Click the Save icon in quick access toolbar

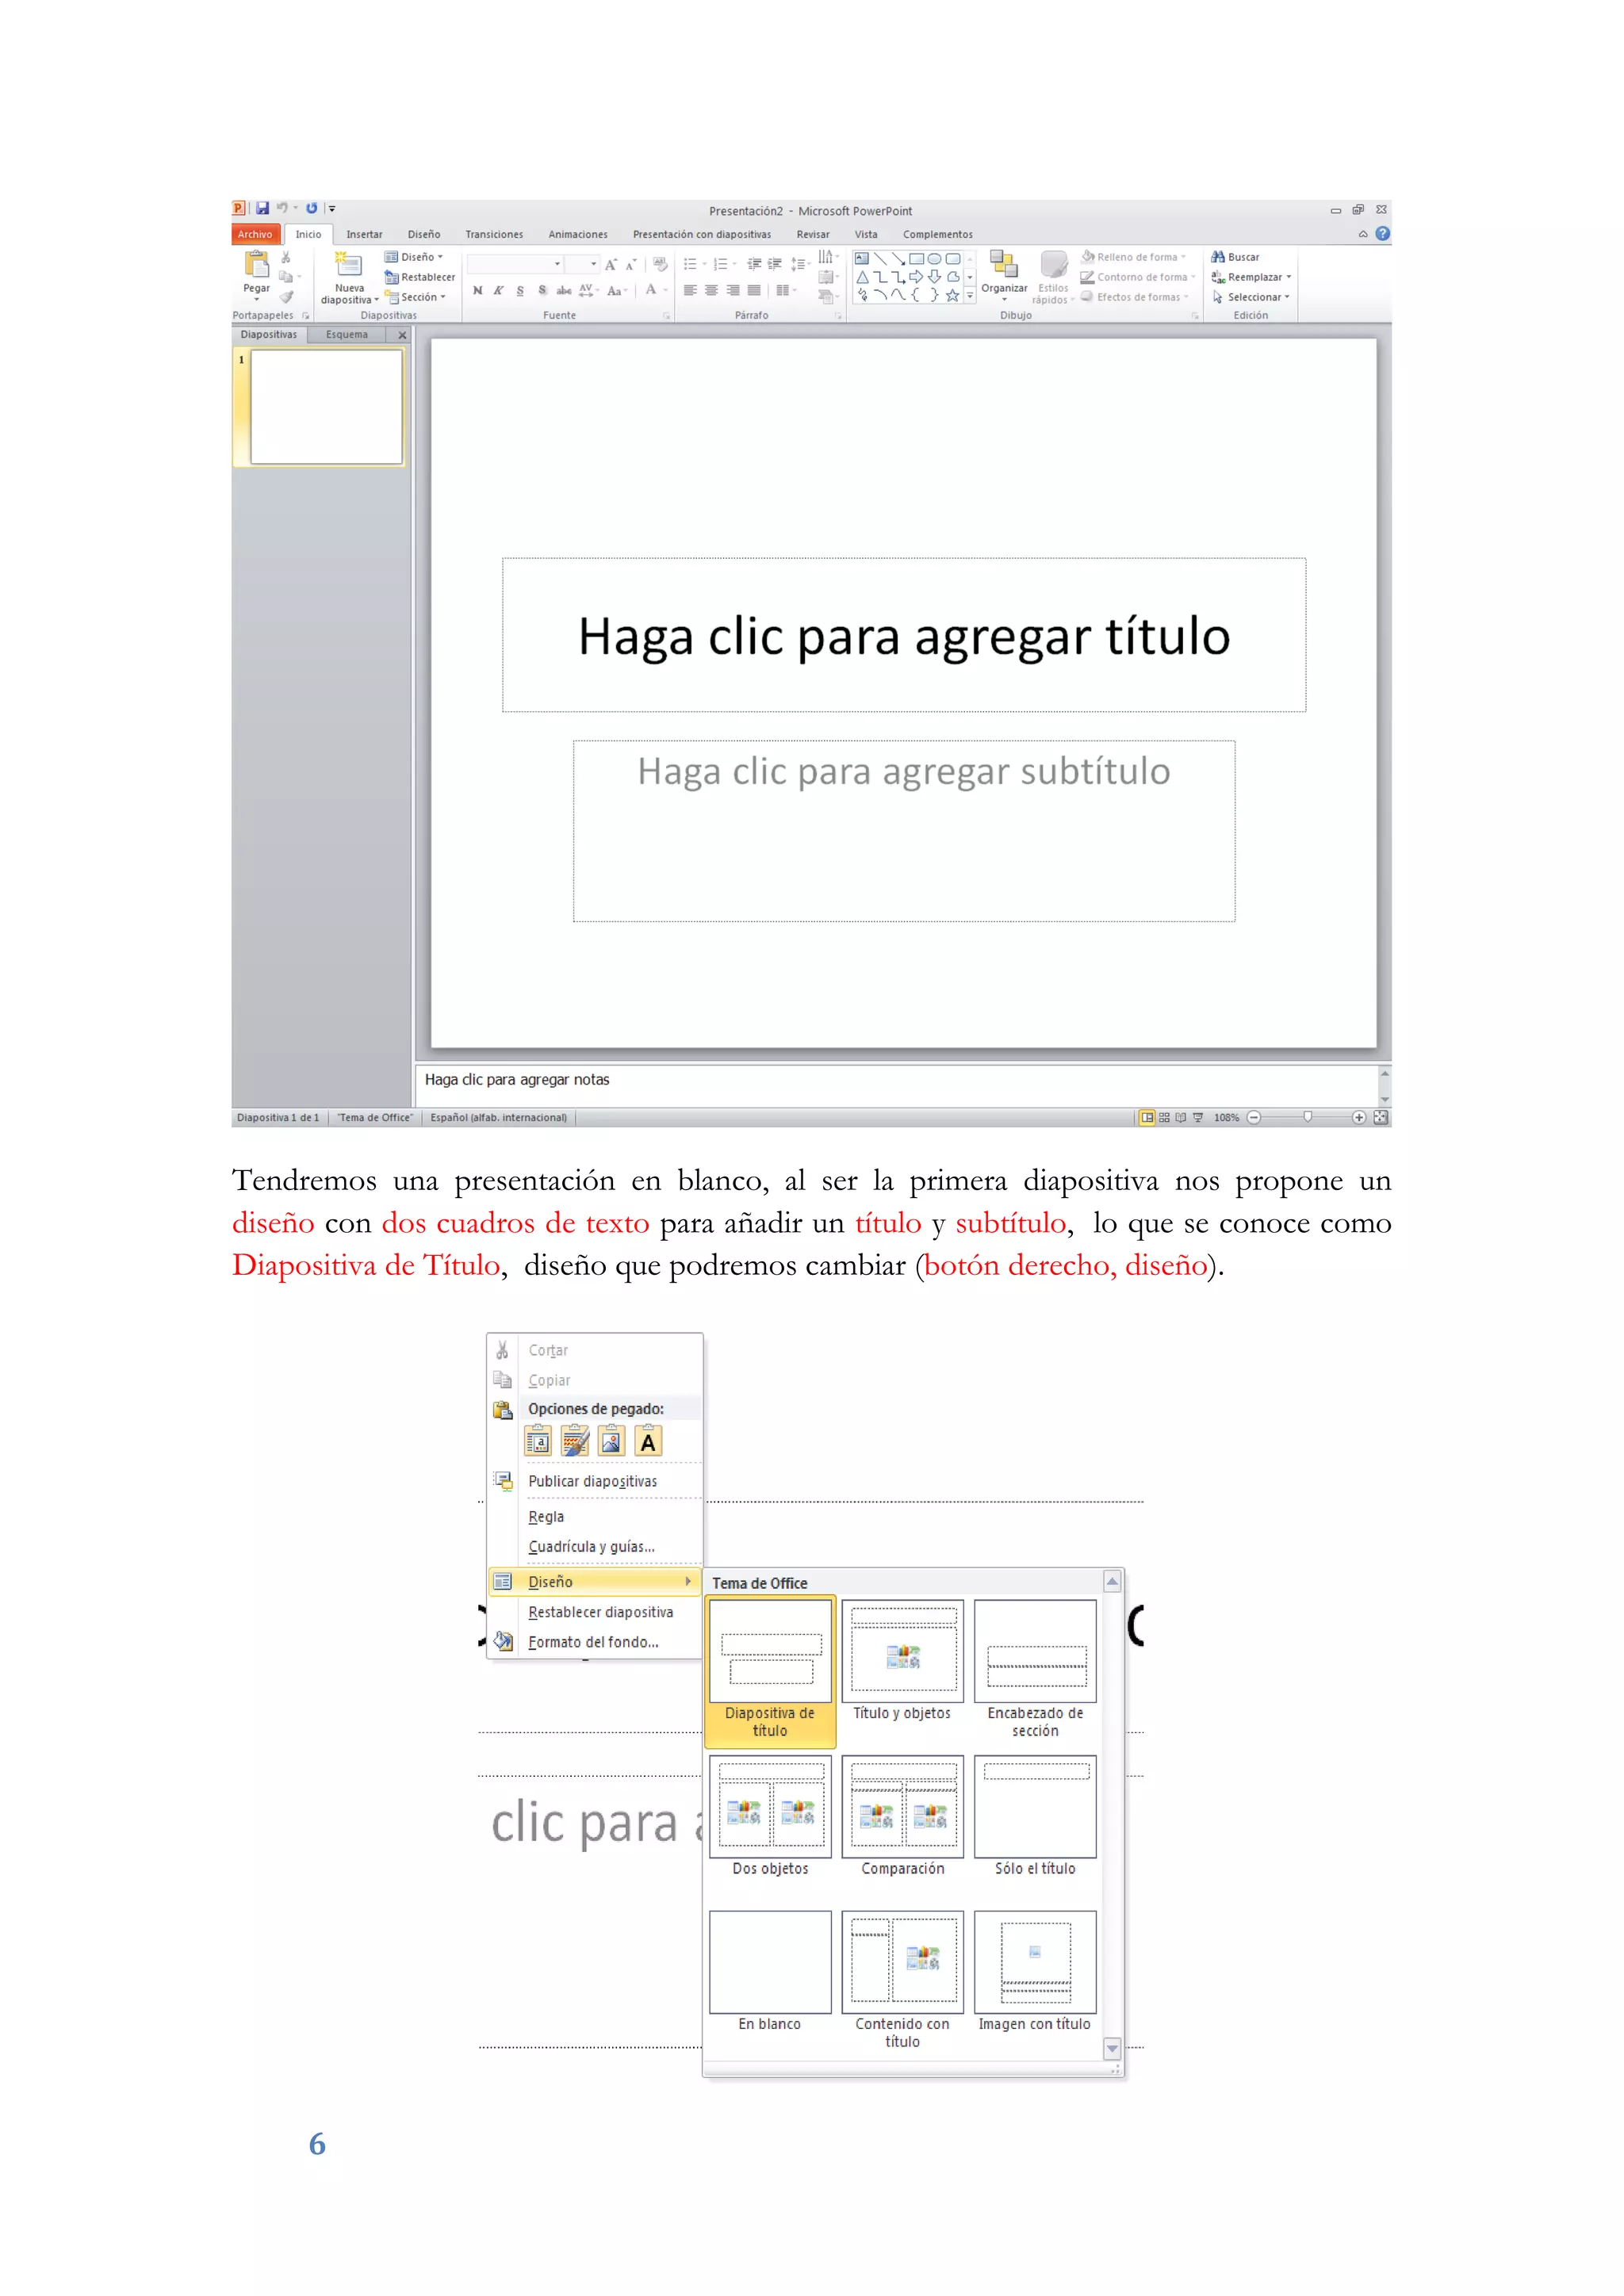(x=262, y=208)
